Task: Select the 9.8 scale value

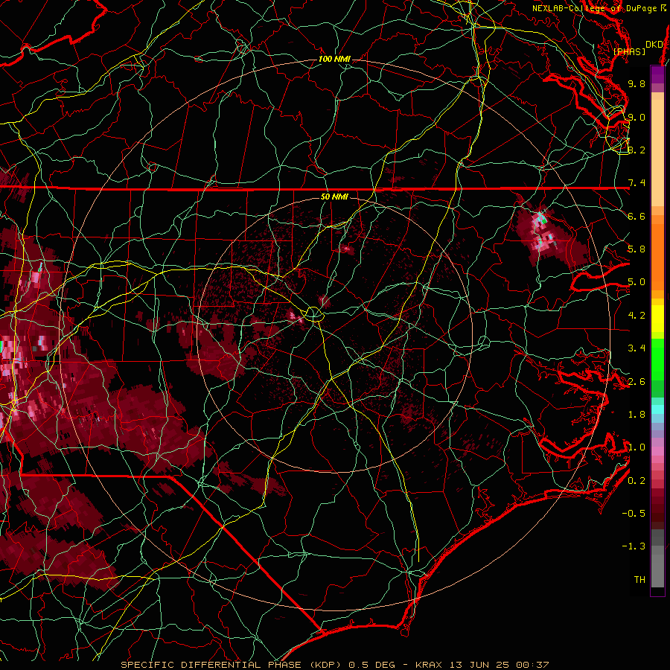Action: click(x=636, y=83)
